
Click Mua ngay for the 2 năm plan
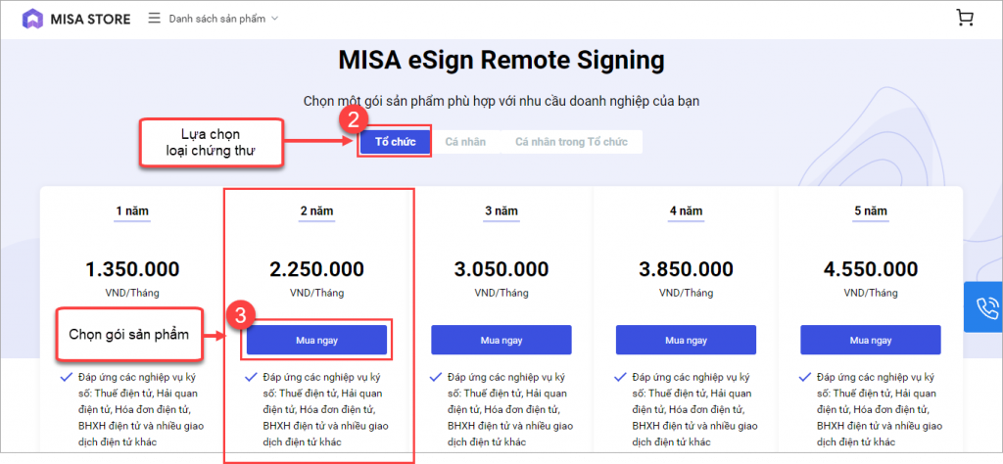point(316,340)
